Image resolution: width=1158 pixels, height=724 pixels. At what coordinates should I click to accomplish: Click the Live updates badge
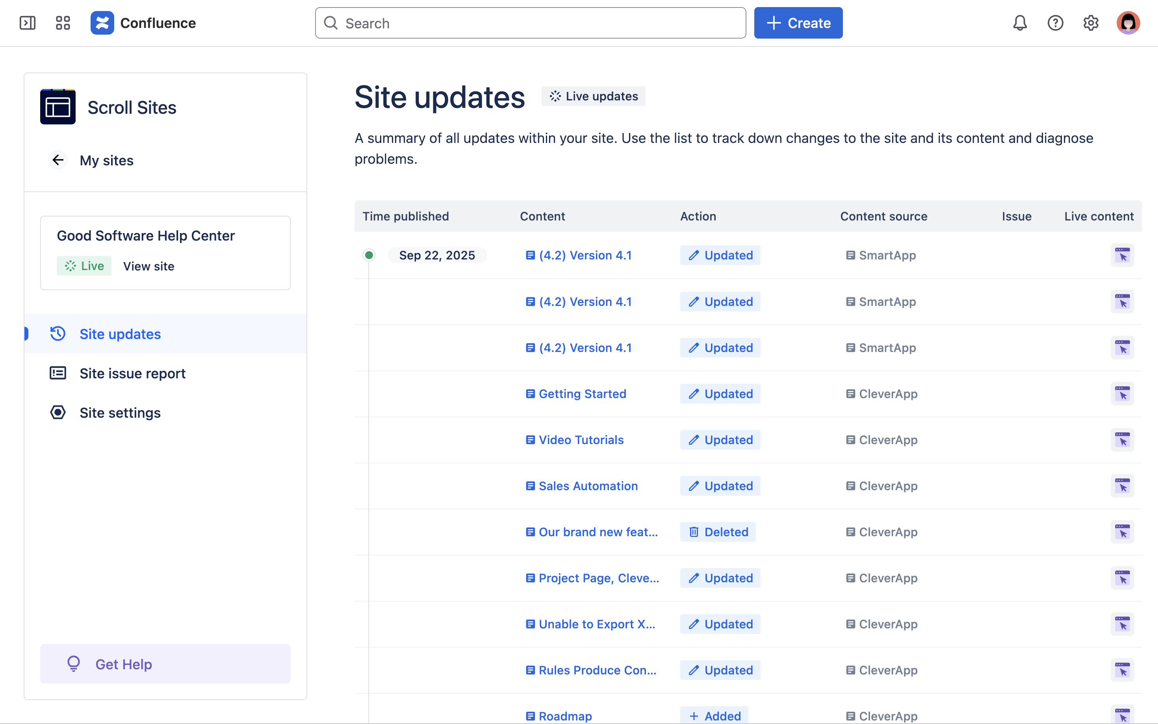click(x=593, y=96)
